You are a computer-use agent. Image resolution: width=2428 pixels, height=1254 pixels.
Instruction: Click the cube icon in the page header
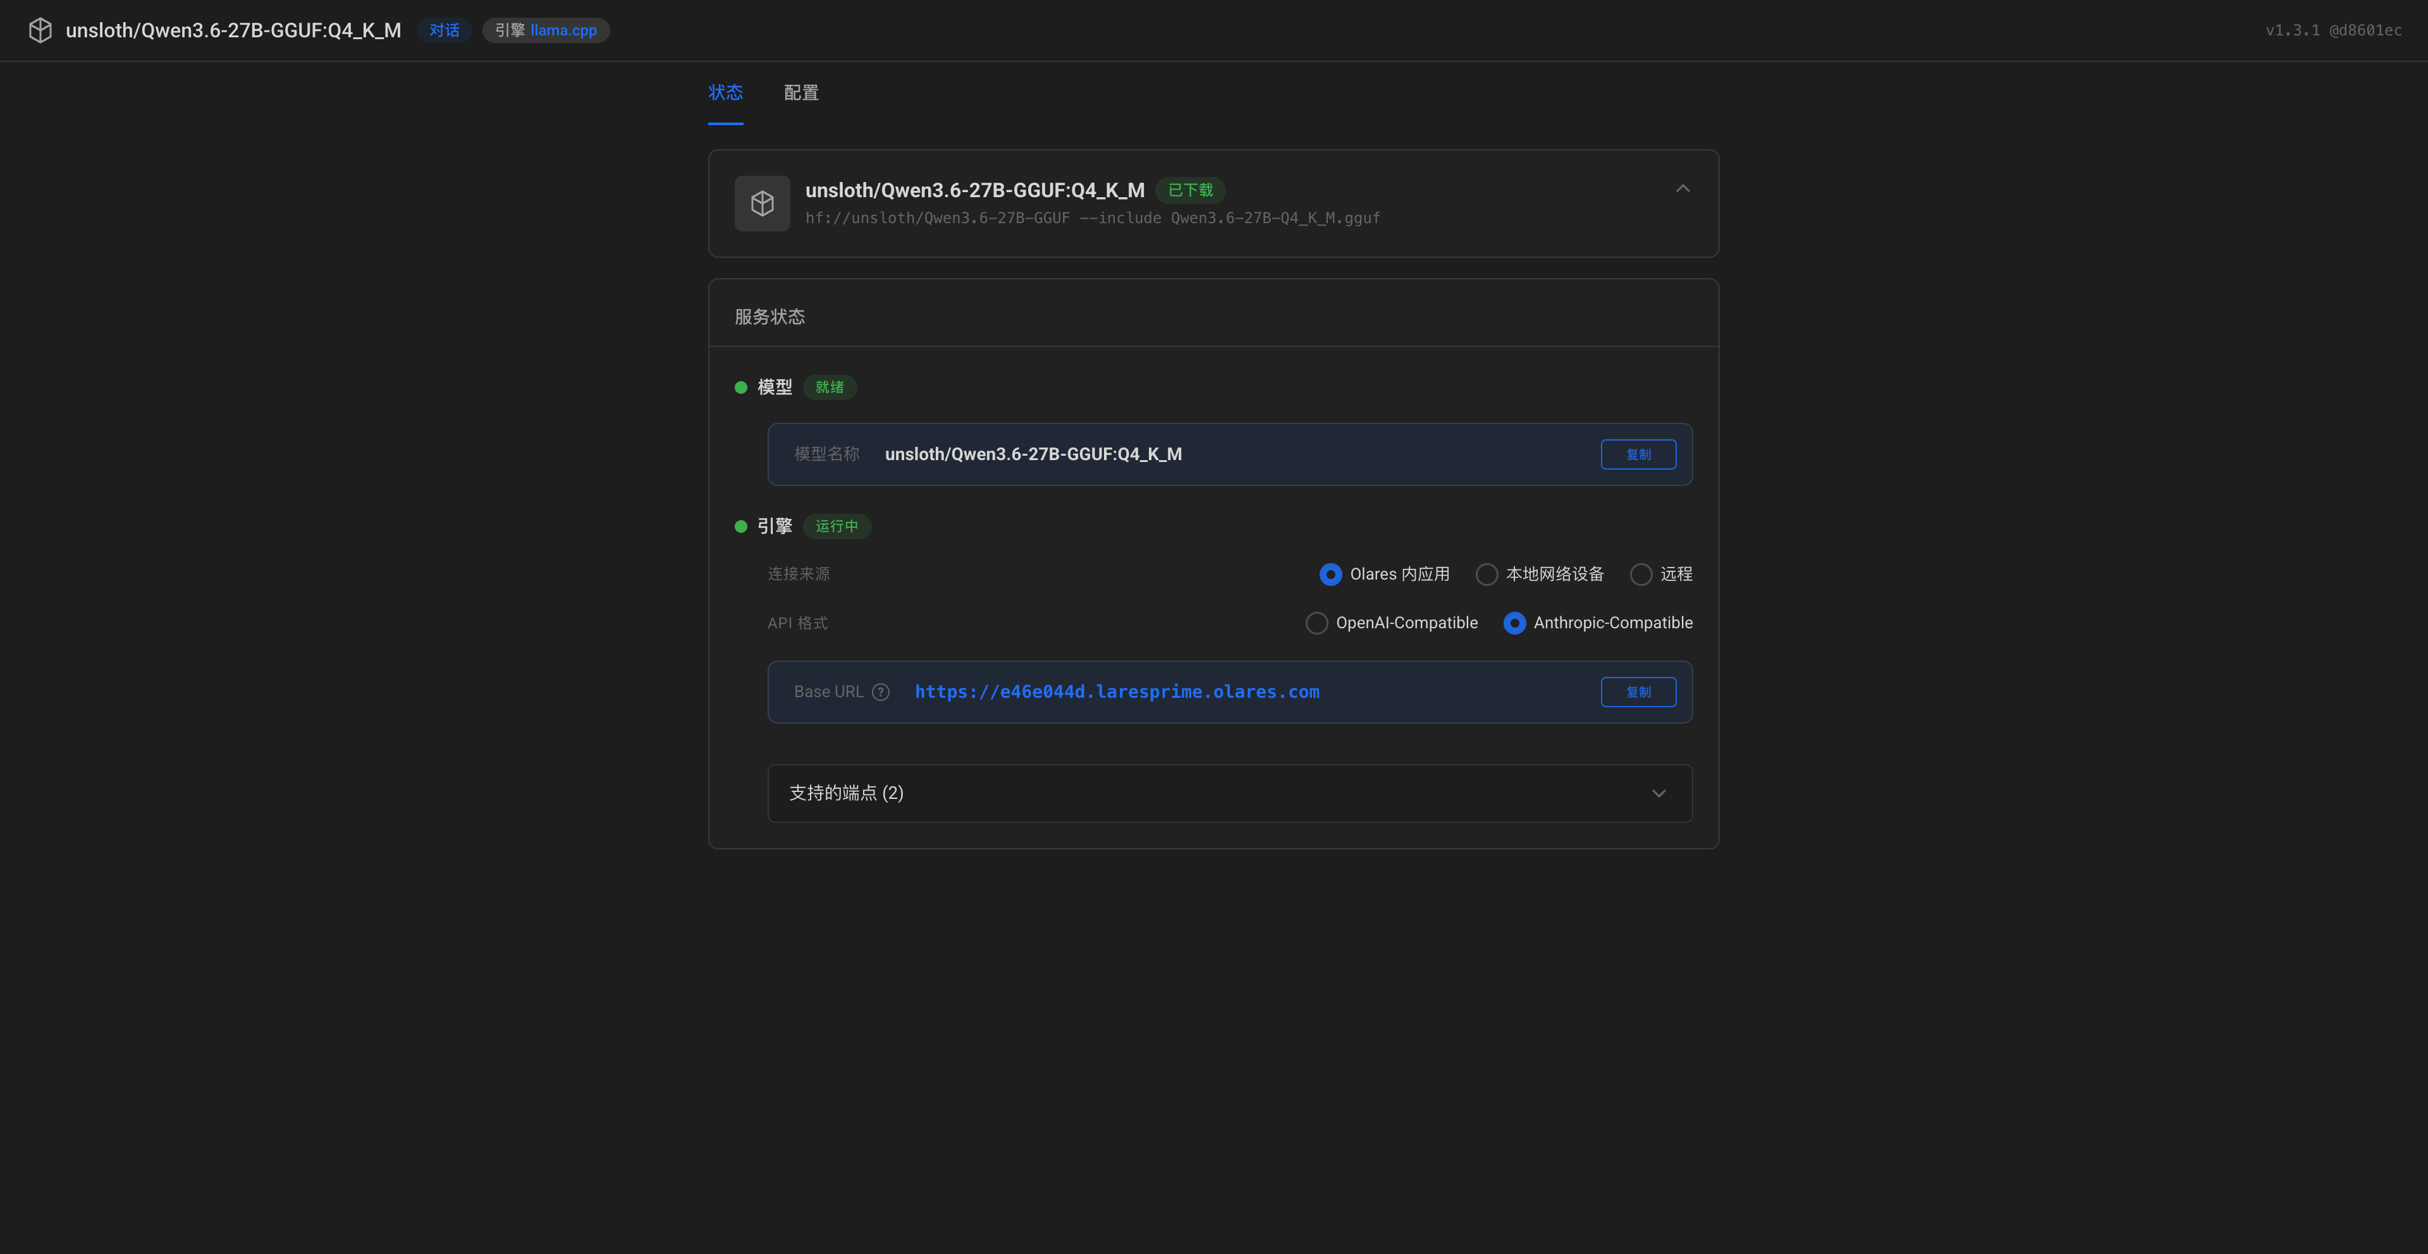click(40, 30)
